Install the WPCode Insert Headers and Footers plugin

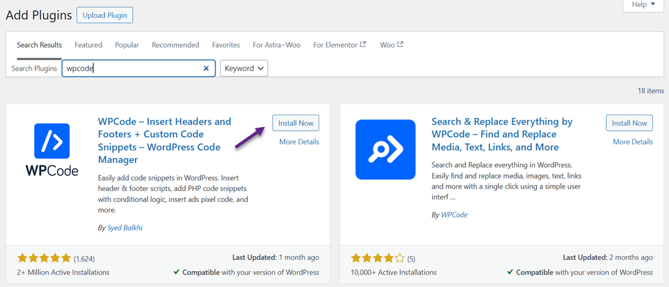coord(296,123)
